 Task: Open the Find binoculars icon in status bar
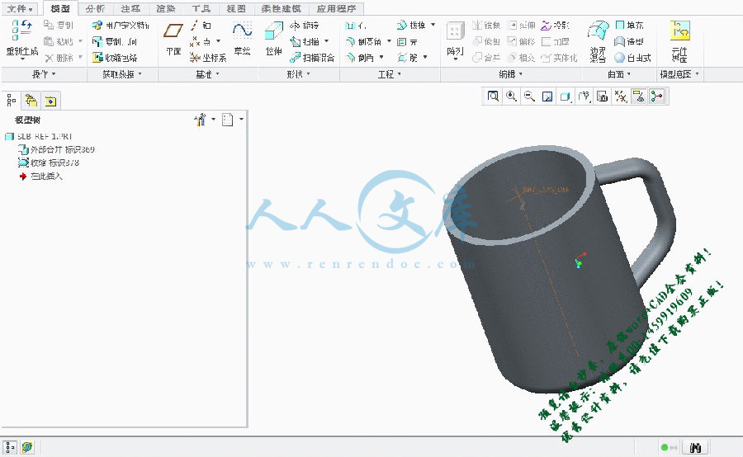pos(695,447)
